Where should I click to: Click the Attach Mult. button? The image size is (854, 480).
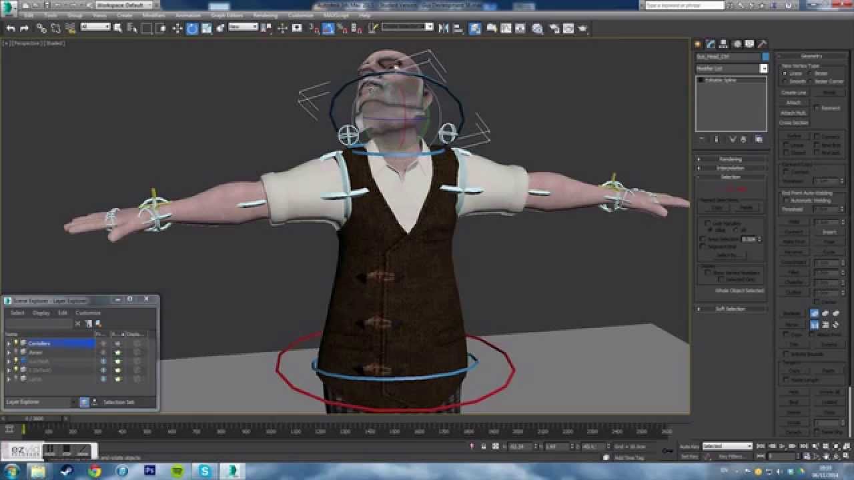coord(794,113)
